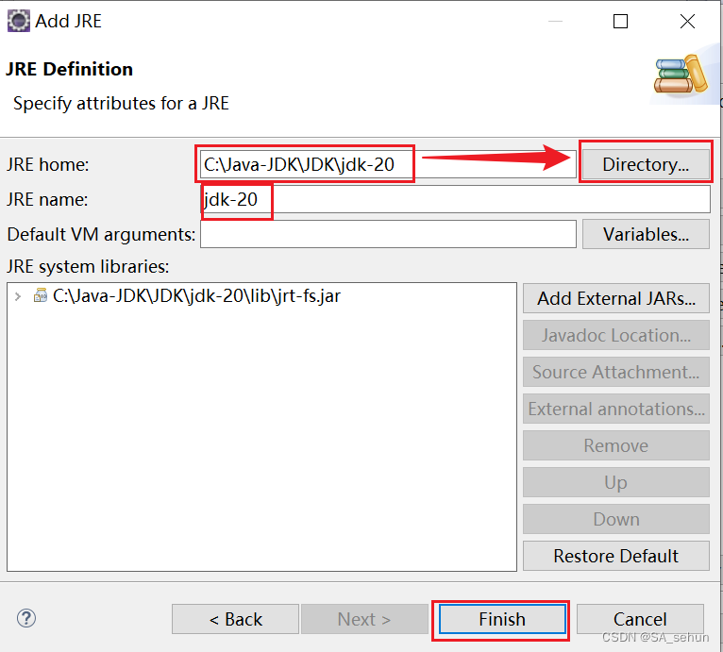Click the Eclipse icon in the title bar

pyautogui.click(x=19, y=21)
